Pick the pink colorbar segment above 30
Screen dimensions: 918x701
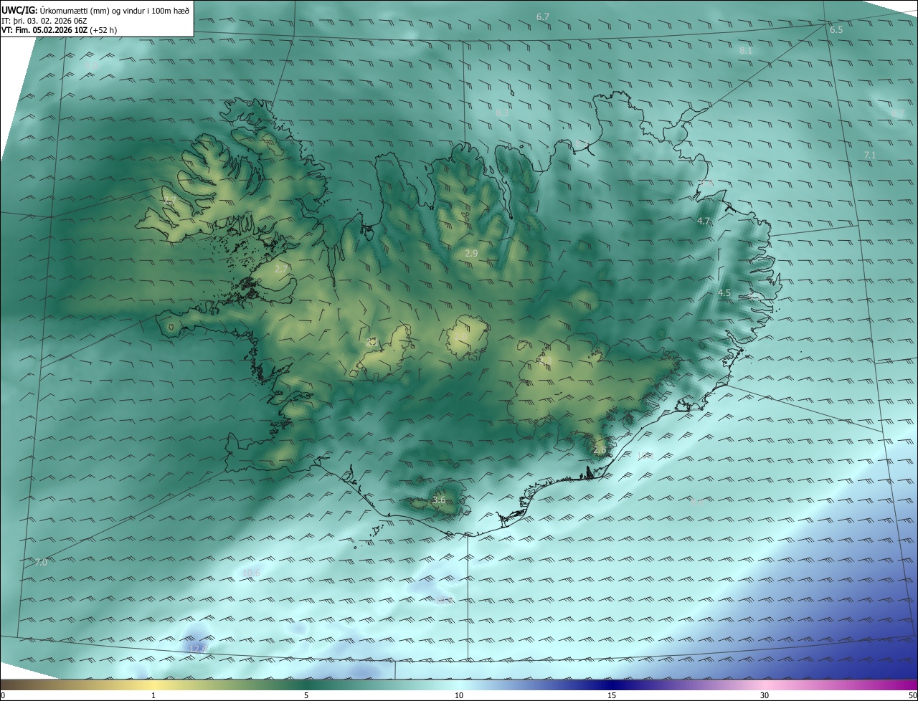point(765,685)
